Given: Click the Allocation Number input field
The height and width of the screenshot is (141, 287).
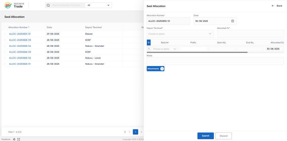Looking at the screenshot, I should click(x=168, y=21).
